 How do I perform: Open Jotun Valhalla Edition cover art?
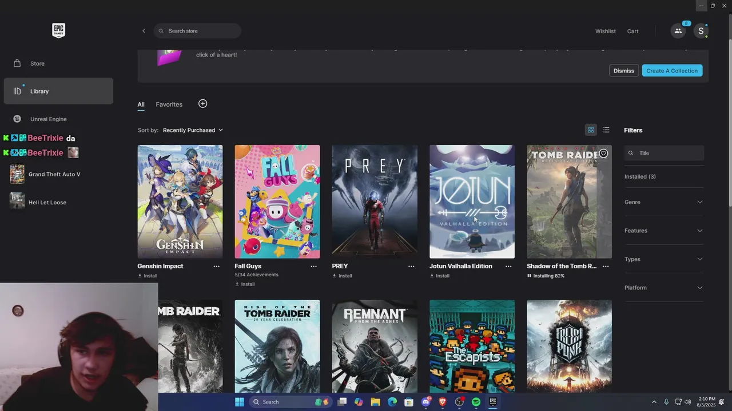pyautogui.click(x=472, y=202)
